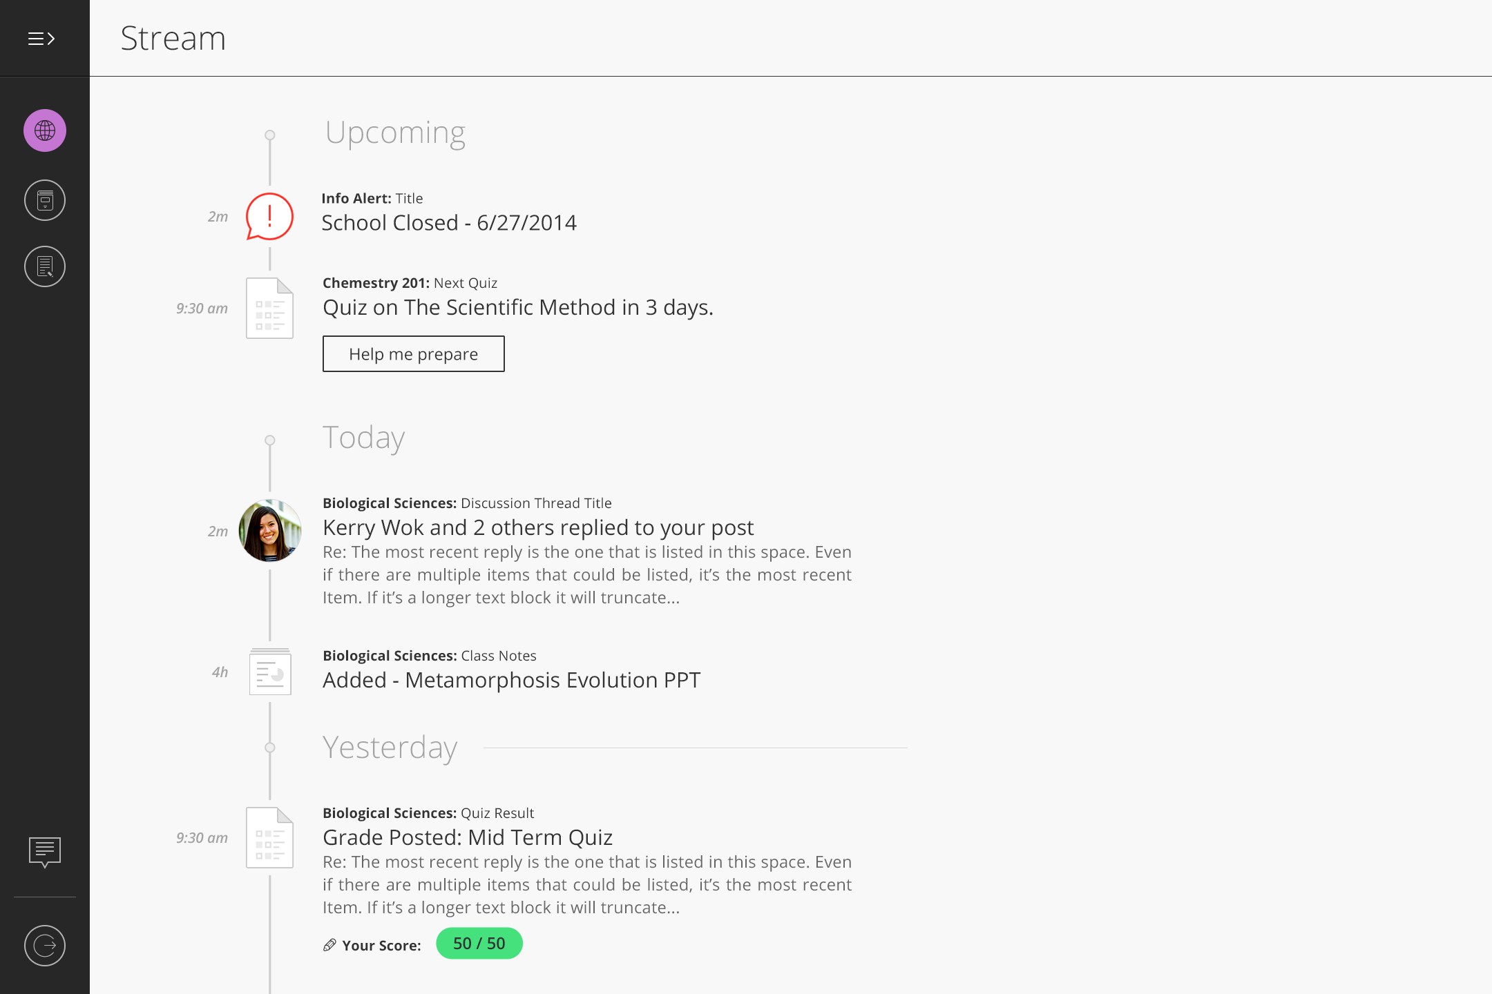Image resolution: width=1492 pixels, height=994 pixels.
Task: Open Kerry Wok replied to your post
Action: tap(537, 527)
